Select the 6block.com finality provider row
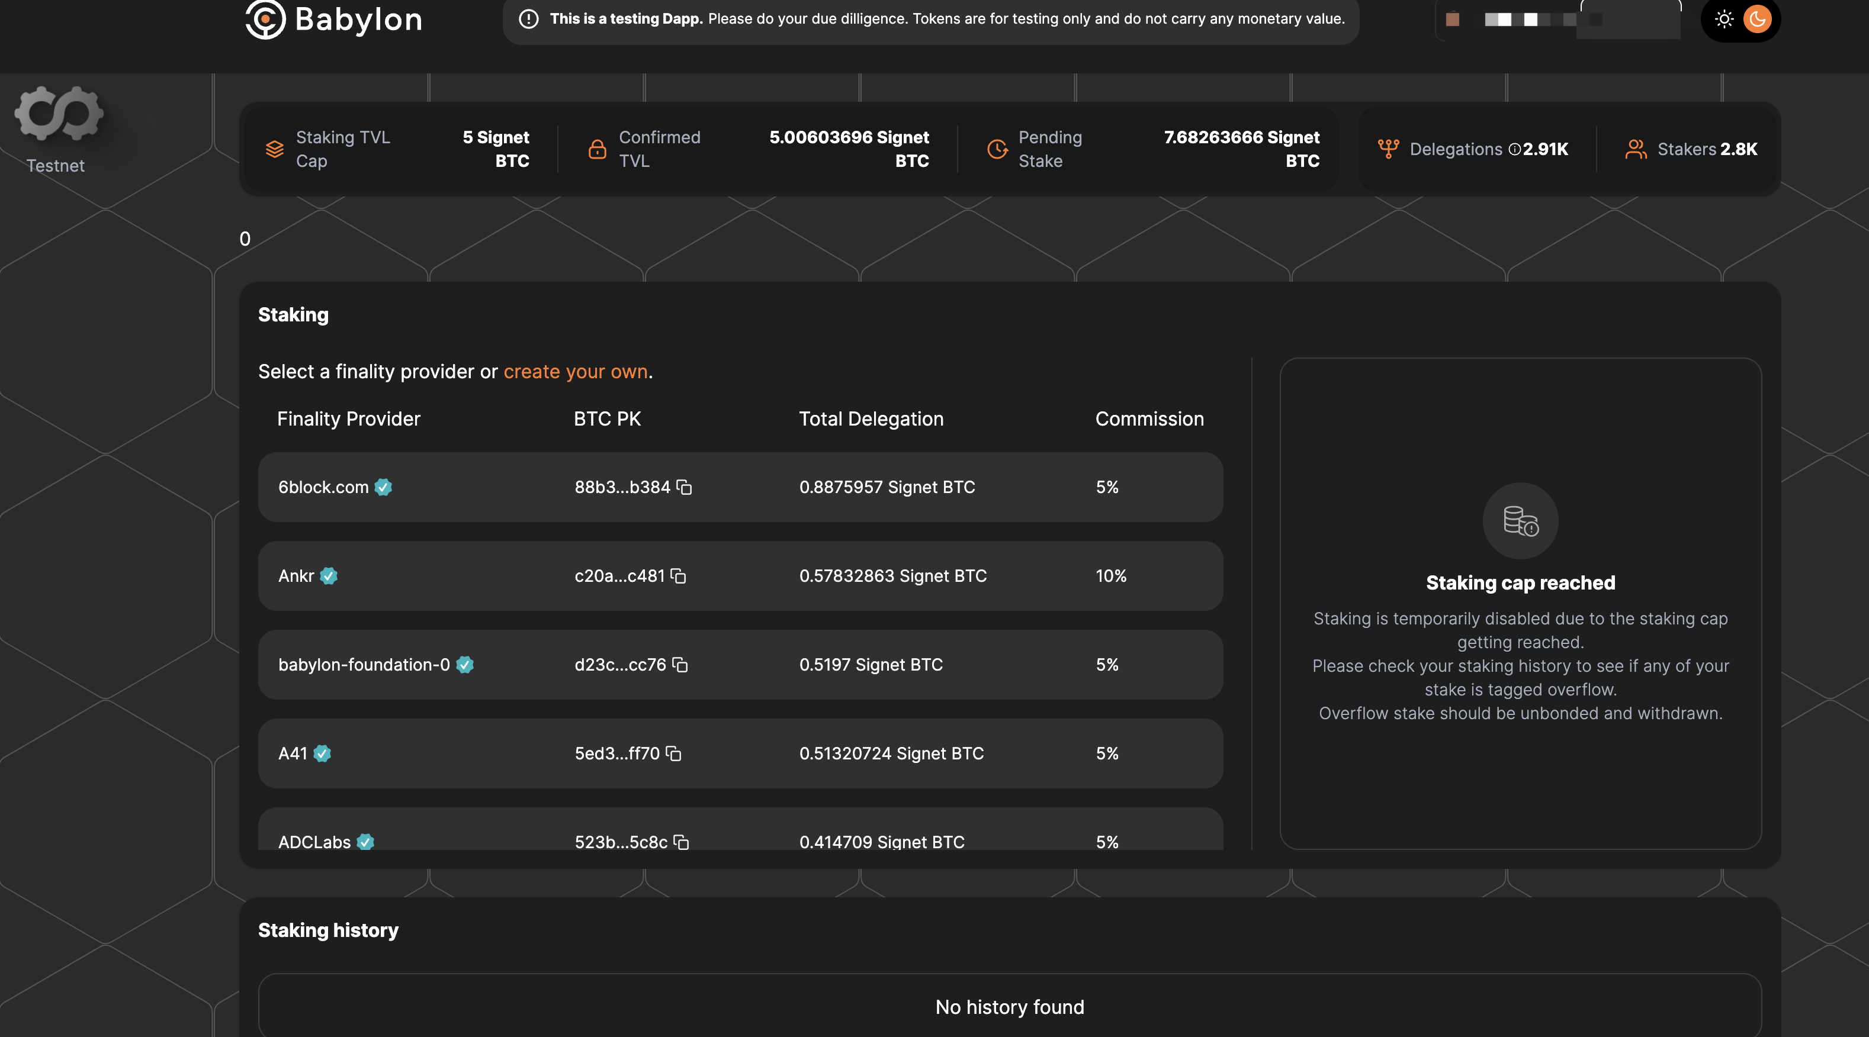 pos(740,487)
